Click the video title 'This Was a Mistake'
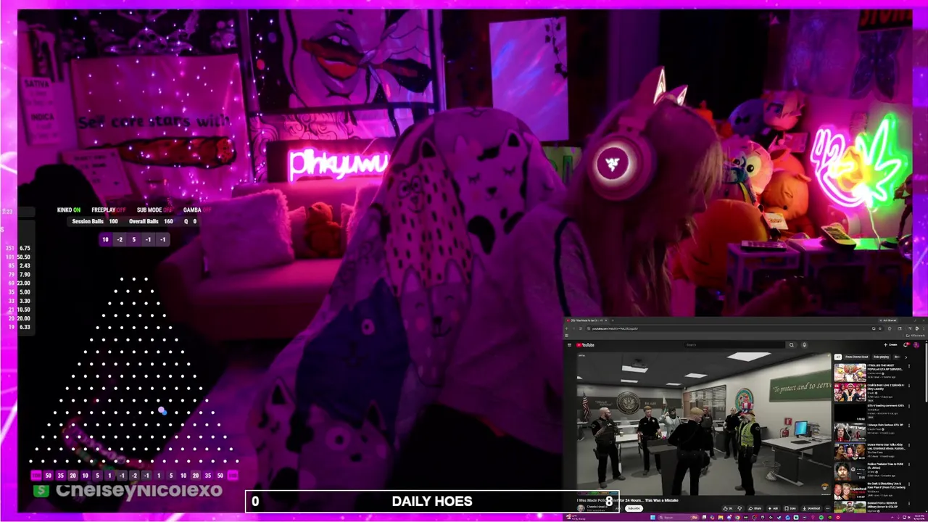 [x=661, y=500]
